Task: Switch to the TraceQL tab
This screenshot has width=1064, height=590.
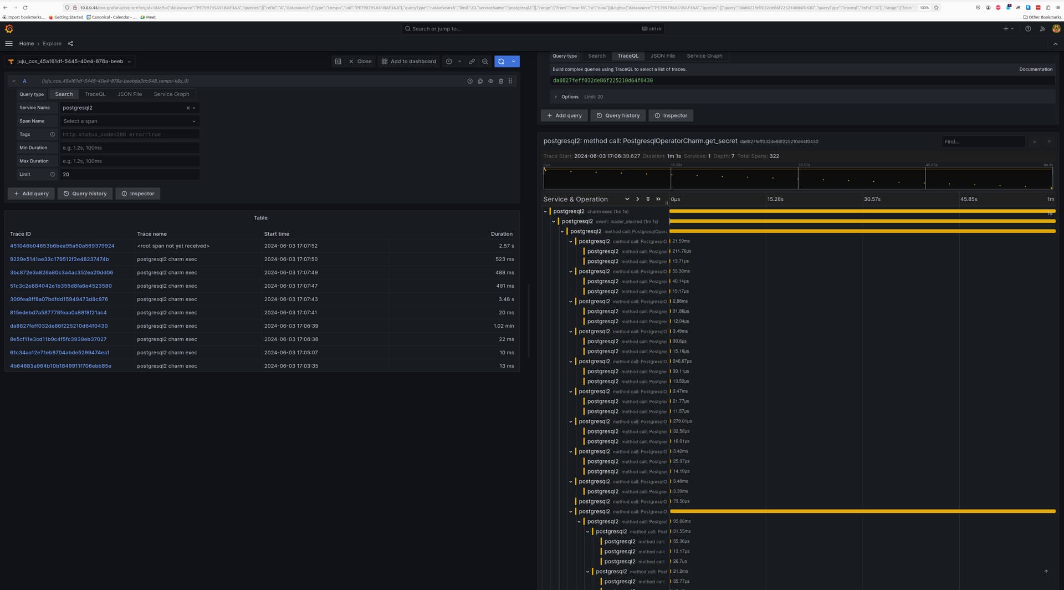Action: [x=95, y=94]
